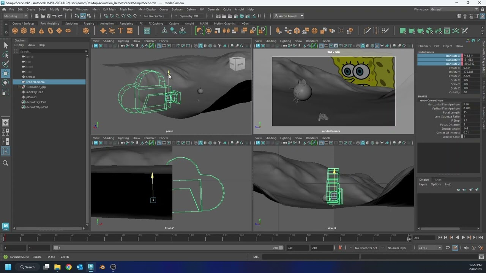Toggle the audio mute speaker icon
Viewport: 486px width, 273px height.
[467, 248]
